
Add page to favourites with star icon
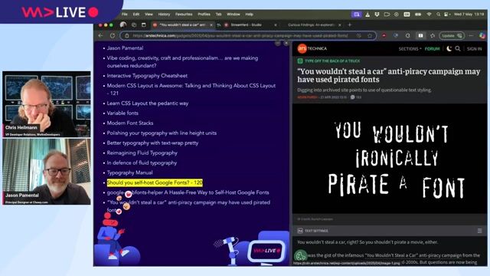pyautogui.click(x=370, y=36)
